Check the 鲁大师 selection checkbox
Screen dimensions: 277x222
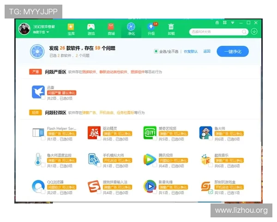click(211, 138)
